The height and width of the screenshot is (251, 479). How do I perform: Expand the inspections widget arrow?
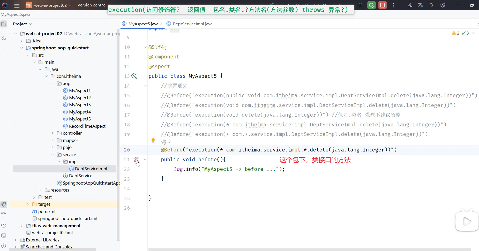click(x=474, y=33)
